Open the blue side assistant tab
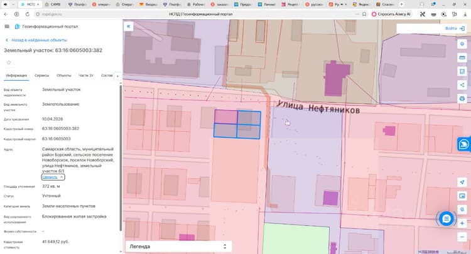 point(464,145)
